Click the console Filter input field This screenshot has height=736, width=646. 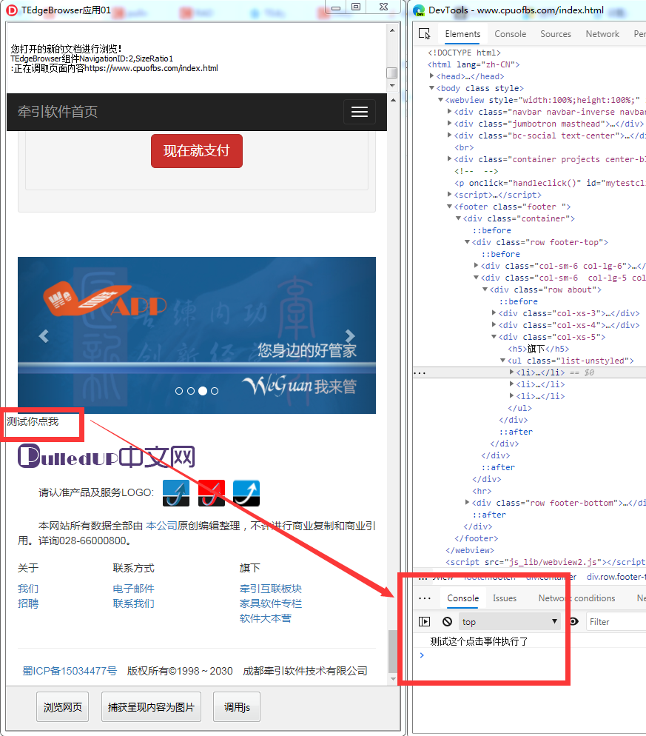(616, 621)
